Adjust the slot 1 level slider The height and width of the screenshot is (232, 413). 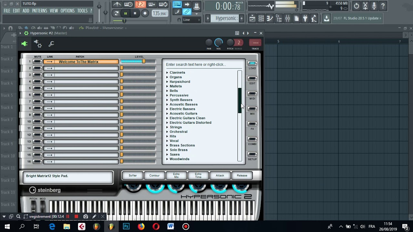138,62
